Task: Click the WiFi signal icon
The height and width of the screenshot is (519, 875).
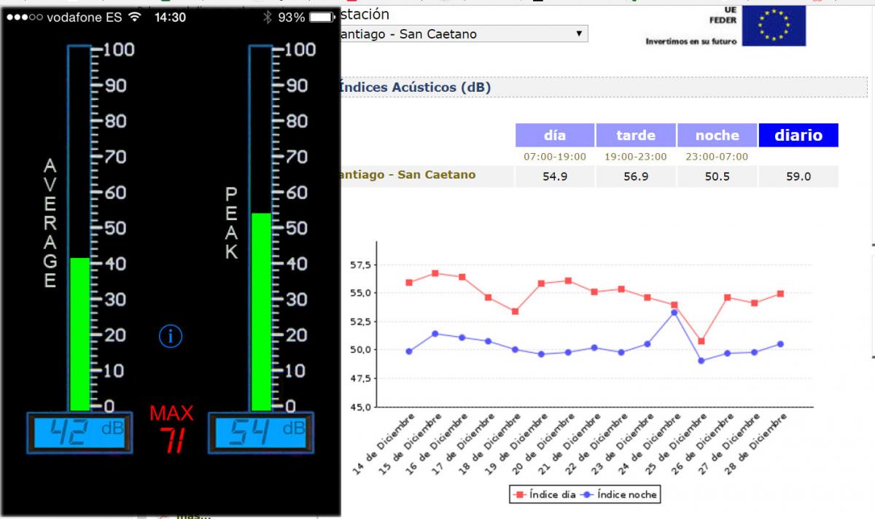Action: (134, 17)
